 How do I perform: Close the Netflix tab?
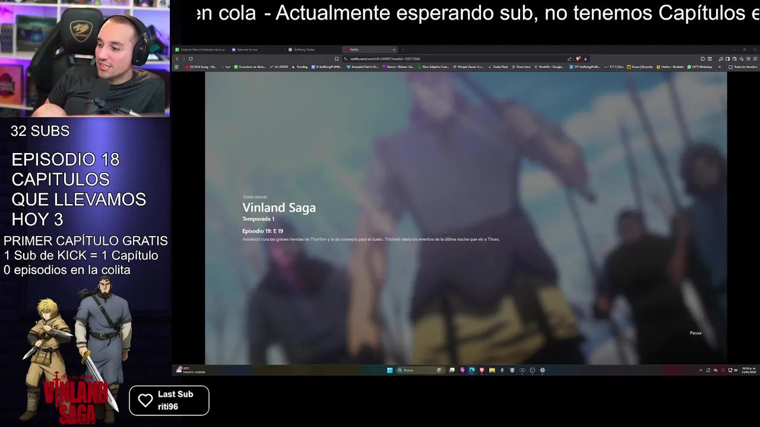[x=394, y=49]
